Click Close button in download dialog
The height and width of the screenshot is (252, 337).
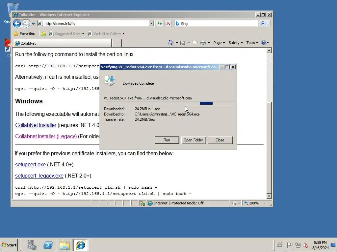point(220,140)
